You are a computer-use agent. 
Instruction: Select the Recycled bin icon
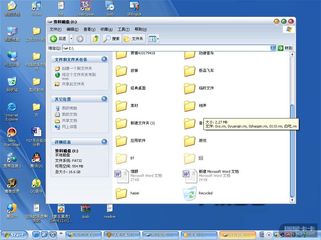click(x=198, y=193)
